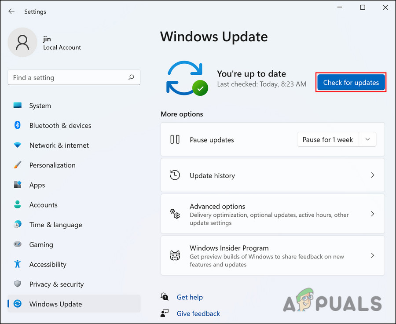This screenshot has height=324, width=396.
Task: Click the Give feedback person icon
Action: click(165, 313)
